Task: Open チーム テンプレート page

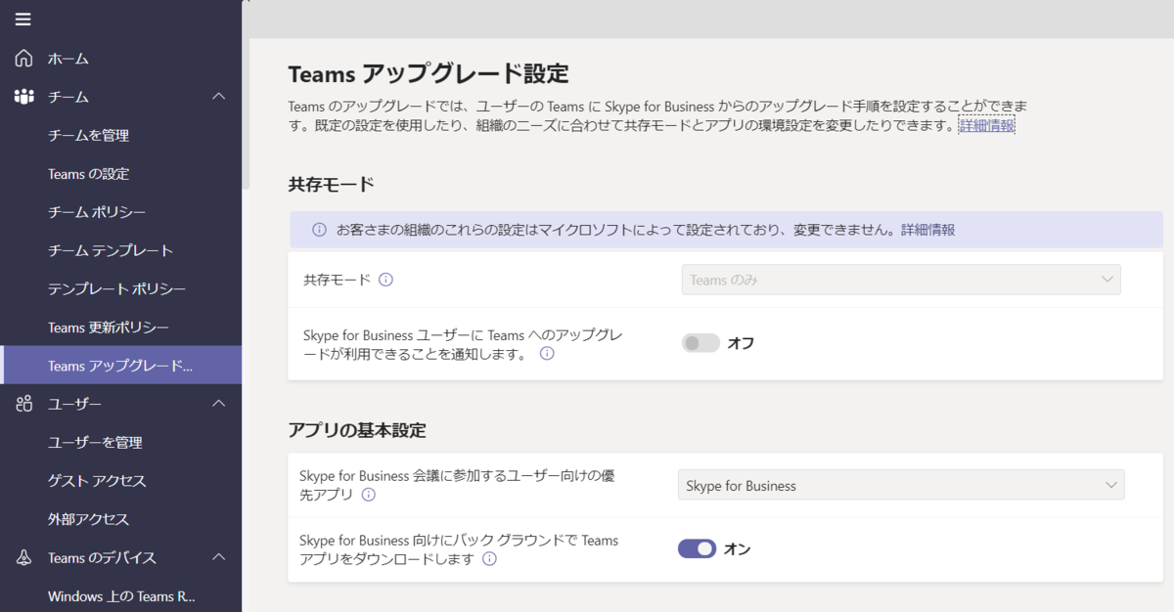Action: click(x=111, y=250)
